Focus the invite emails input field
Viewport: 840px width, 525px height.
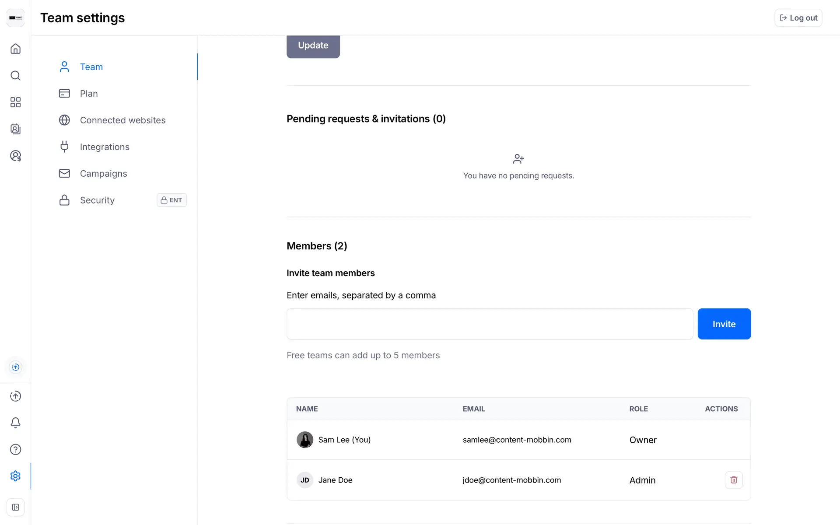tap(490, 324)
